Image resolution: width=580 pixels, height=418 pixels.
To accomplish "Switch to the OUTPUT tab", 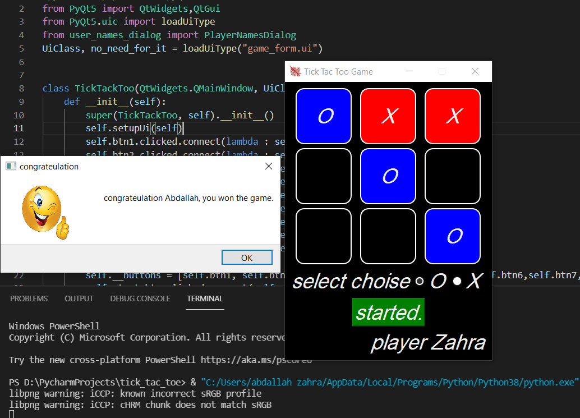I will click(79, 298).
